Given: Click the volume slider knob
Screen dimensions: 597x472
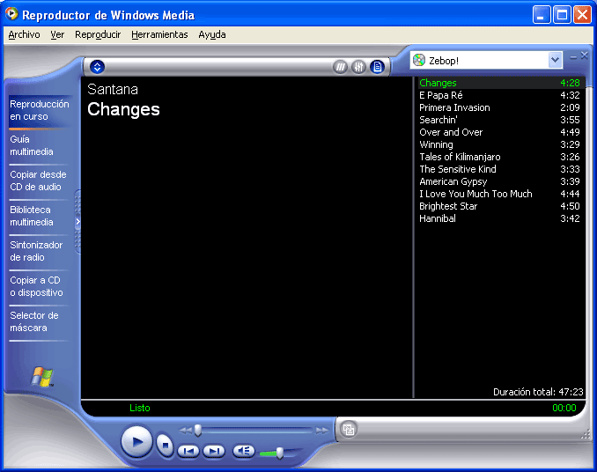Looking at the screenshot, I should [280, 453].
